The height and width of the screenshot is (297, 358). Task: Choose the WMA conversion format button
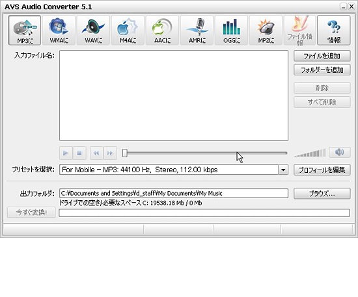[x=59, y=30]
